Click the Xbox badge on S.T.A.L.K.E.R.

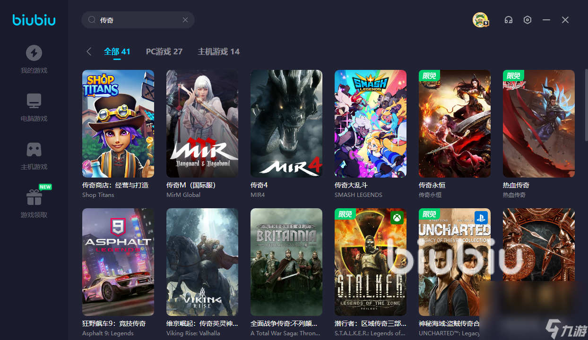point(396,218)
